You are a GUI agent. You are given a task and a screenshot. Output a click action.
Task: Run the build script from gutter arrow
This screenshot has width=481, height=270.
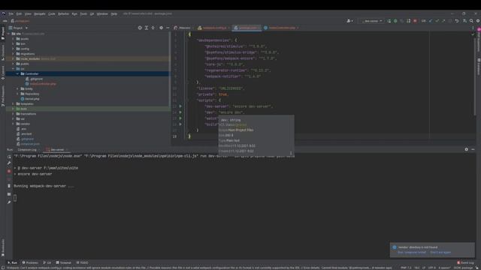click(x=180, y=124)
